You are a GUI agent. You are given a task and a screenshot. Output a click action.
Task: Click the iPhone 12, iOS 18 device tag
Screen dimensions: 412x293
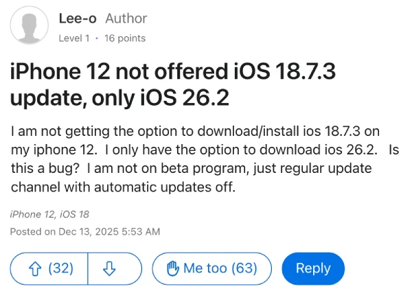[49, 215]
